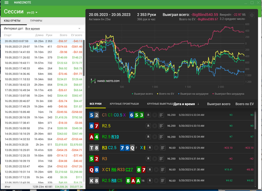Open 'Интервал дат' combo box 'Все время'
The width and height of the screenshot is (262, 191).
[x=53, y=29]
